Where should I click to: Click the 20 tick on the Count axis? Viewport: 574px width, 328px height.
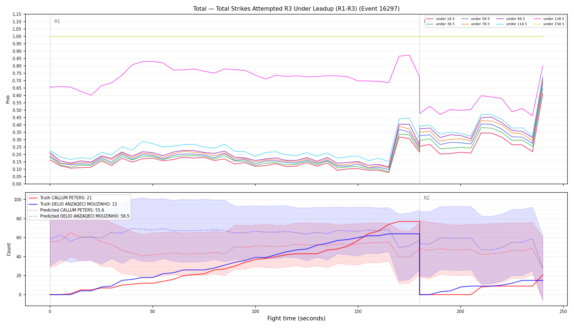pyautogui.click(x=19, y=276)
